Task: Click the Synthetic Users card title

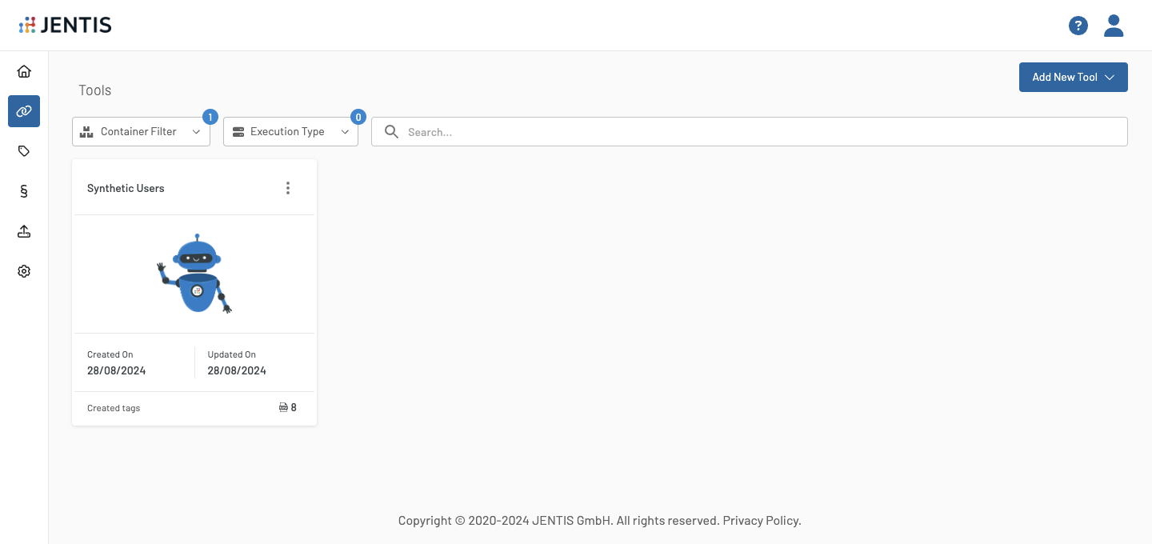Action: pos(126,189)
